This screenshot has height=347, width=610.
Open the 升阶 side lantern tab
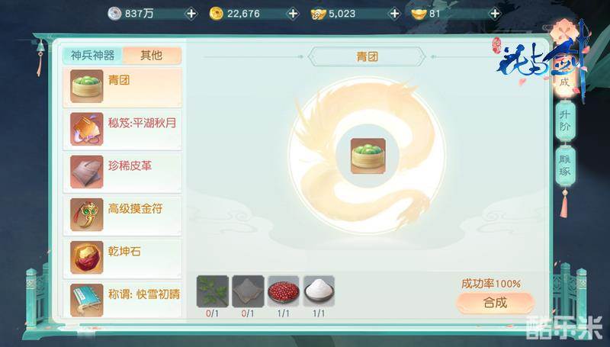point(565,120)
